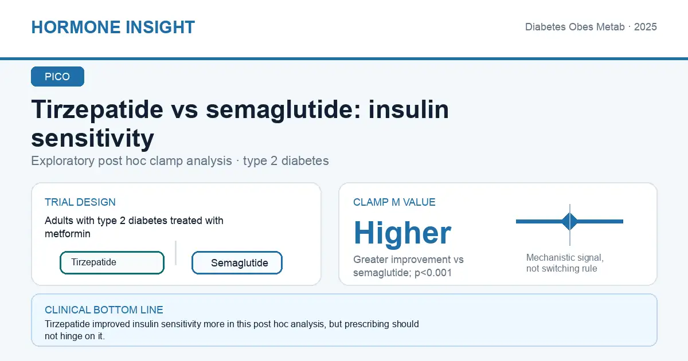The height and width of the screenshot is (361, 688).
Task: Select the PICO badge
Action: pos(57,77)
